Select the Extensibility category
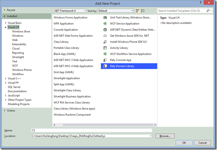The height and width of the screenshot is (150, 217). [19, 44]
